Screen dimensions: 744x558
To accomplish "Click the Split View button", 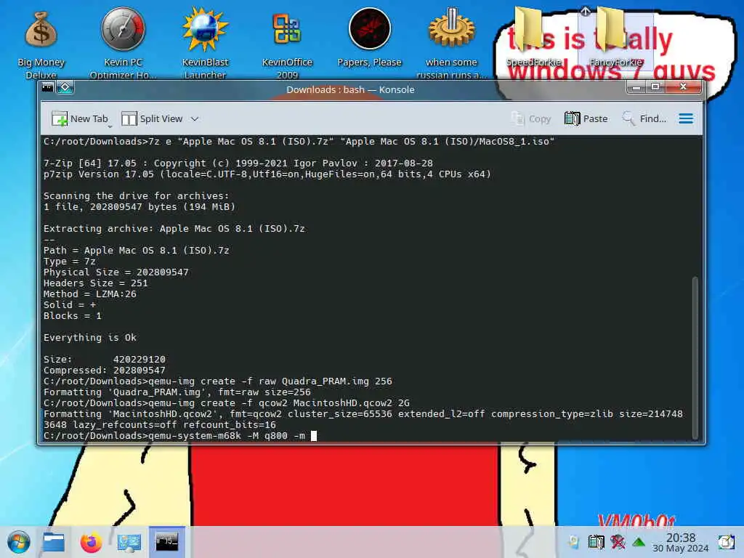I will coord(153,118).
